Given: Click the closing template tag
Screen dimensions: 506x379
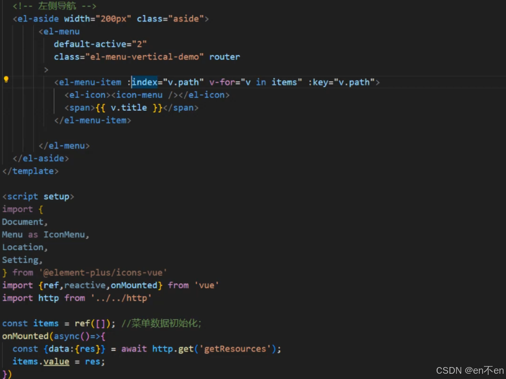Looking at the screenshot, I should pyautogui.click(x=31, y=171).
